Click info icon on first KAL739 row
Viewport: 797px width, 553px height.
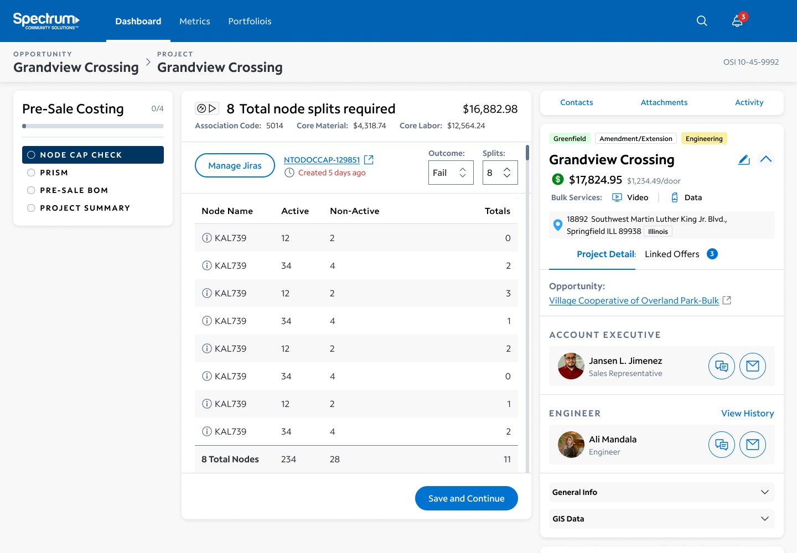[x=207, y=238]
